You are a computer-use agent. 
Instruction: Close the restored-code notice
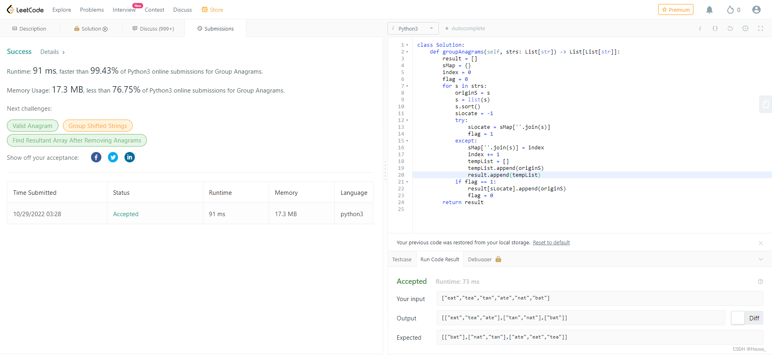point(761,243)
